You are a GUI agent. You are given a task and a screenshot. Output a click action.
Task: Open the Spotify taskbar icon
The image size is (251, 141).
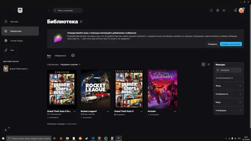tap(106, 138)
